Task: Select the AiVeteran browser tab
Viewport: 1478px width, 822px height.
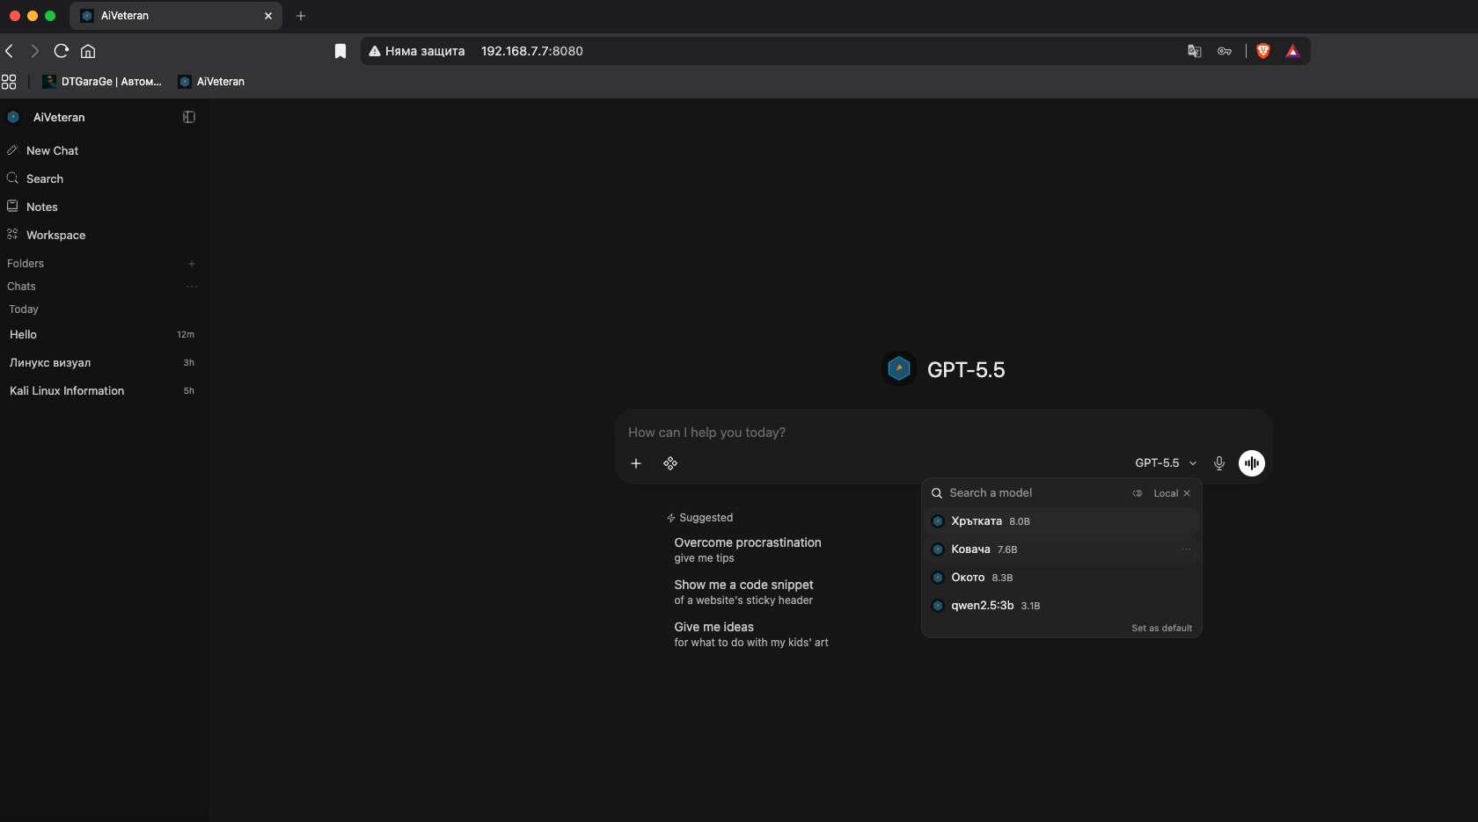Action: 176,16
